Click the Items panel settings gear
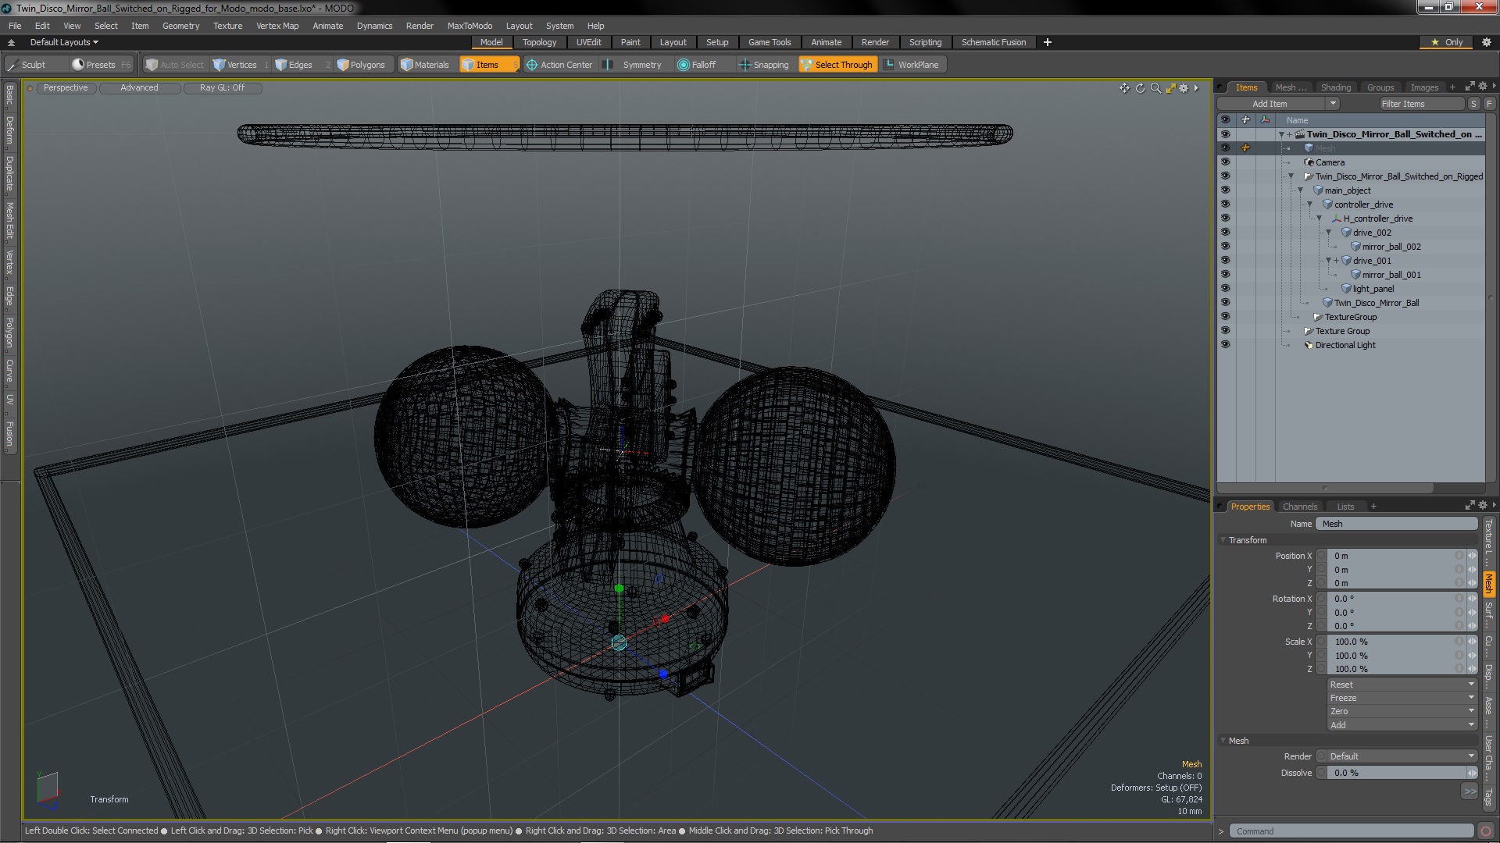Screen dimensions: 1500x843 [x=1482, y=87]
